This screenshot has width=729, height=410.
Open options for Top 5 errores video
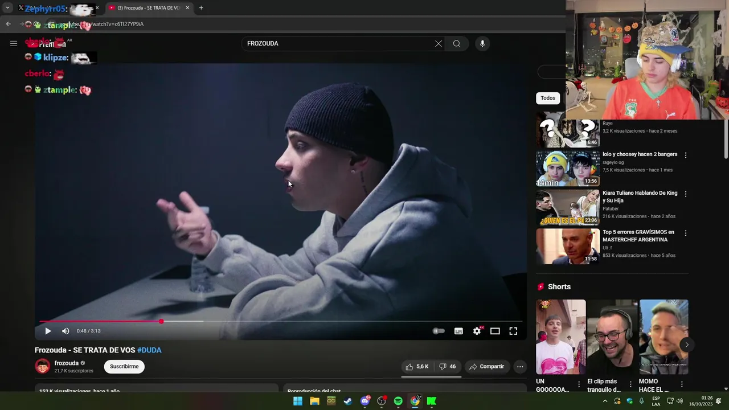686,233
